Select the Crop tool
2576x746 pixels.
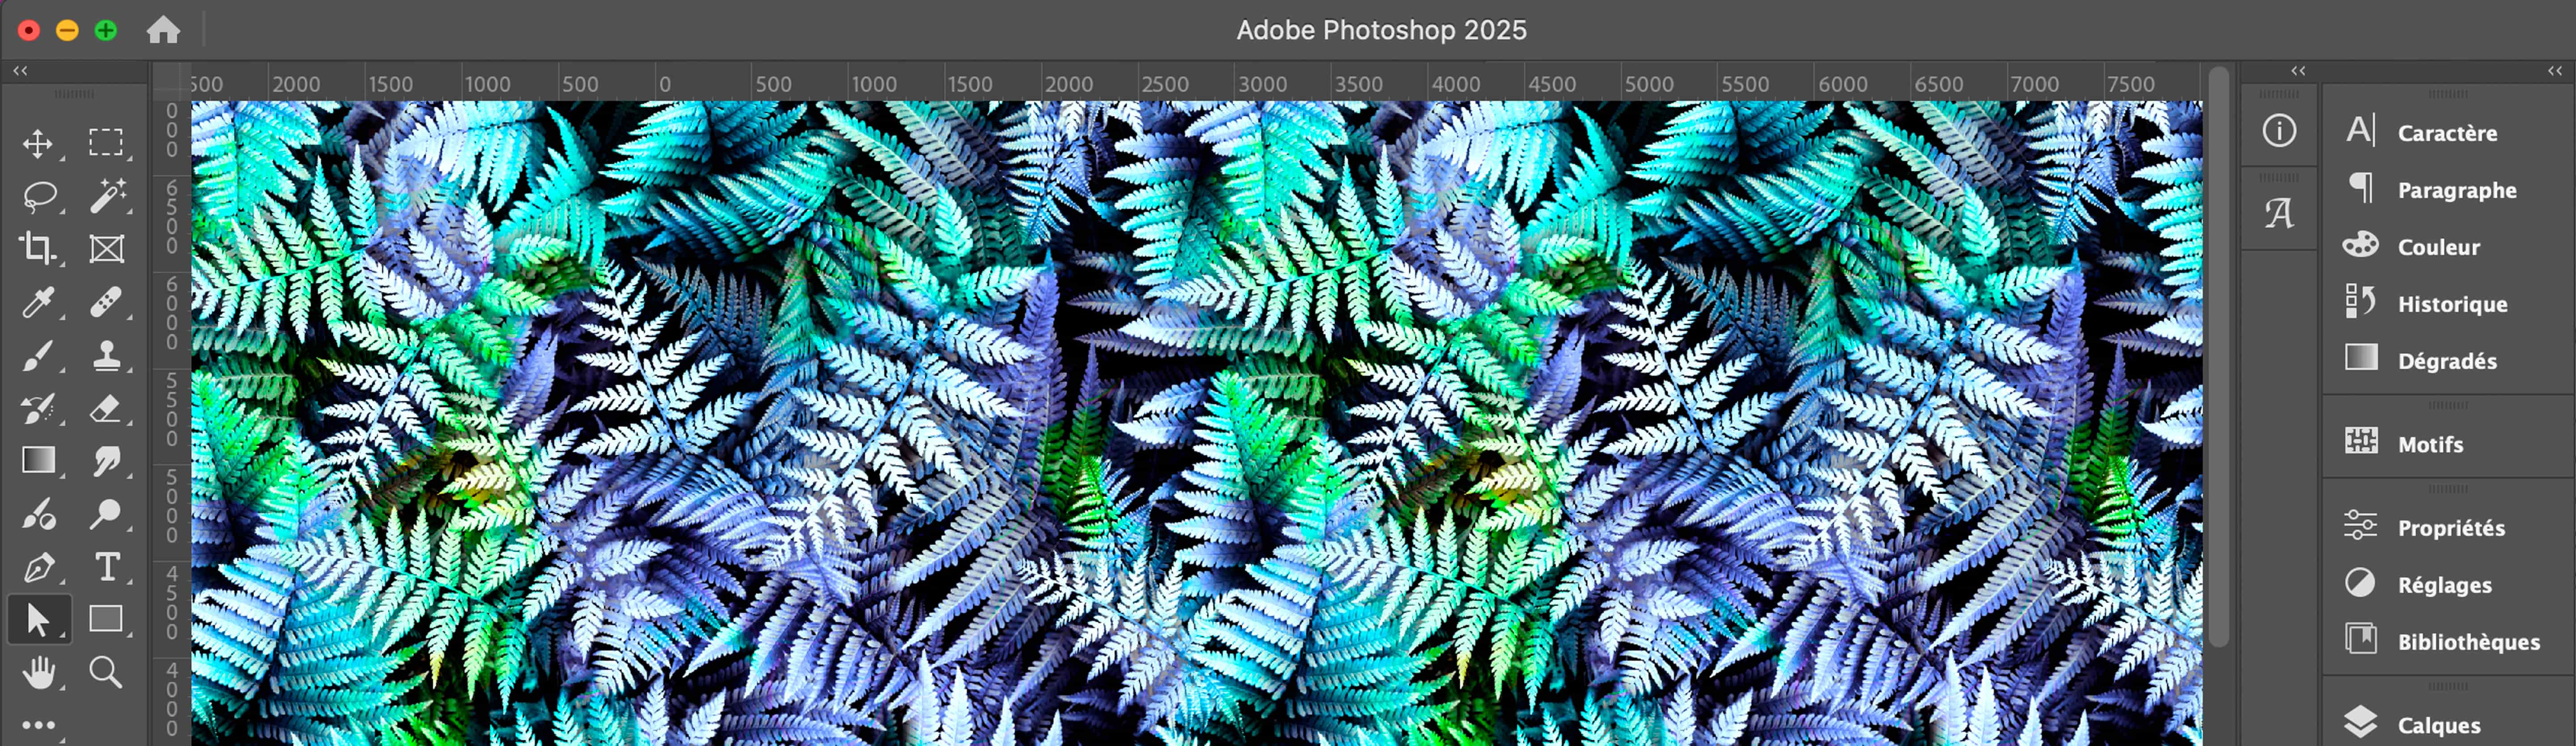(38, 249)
